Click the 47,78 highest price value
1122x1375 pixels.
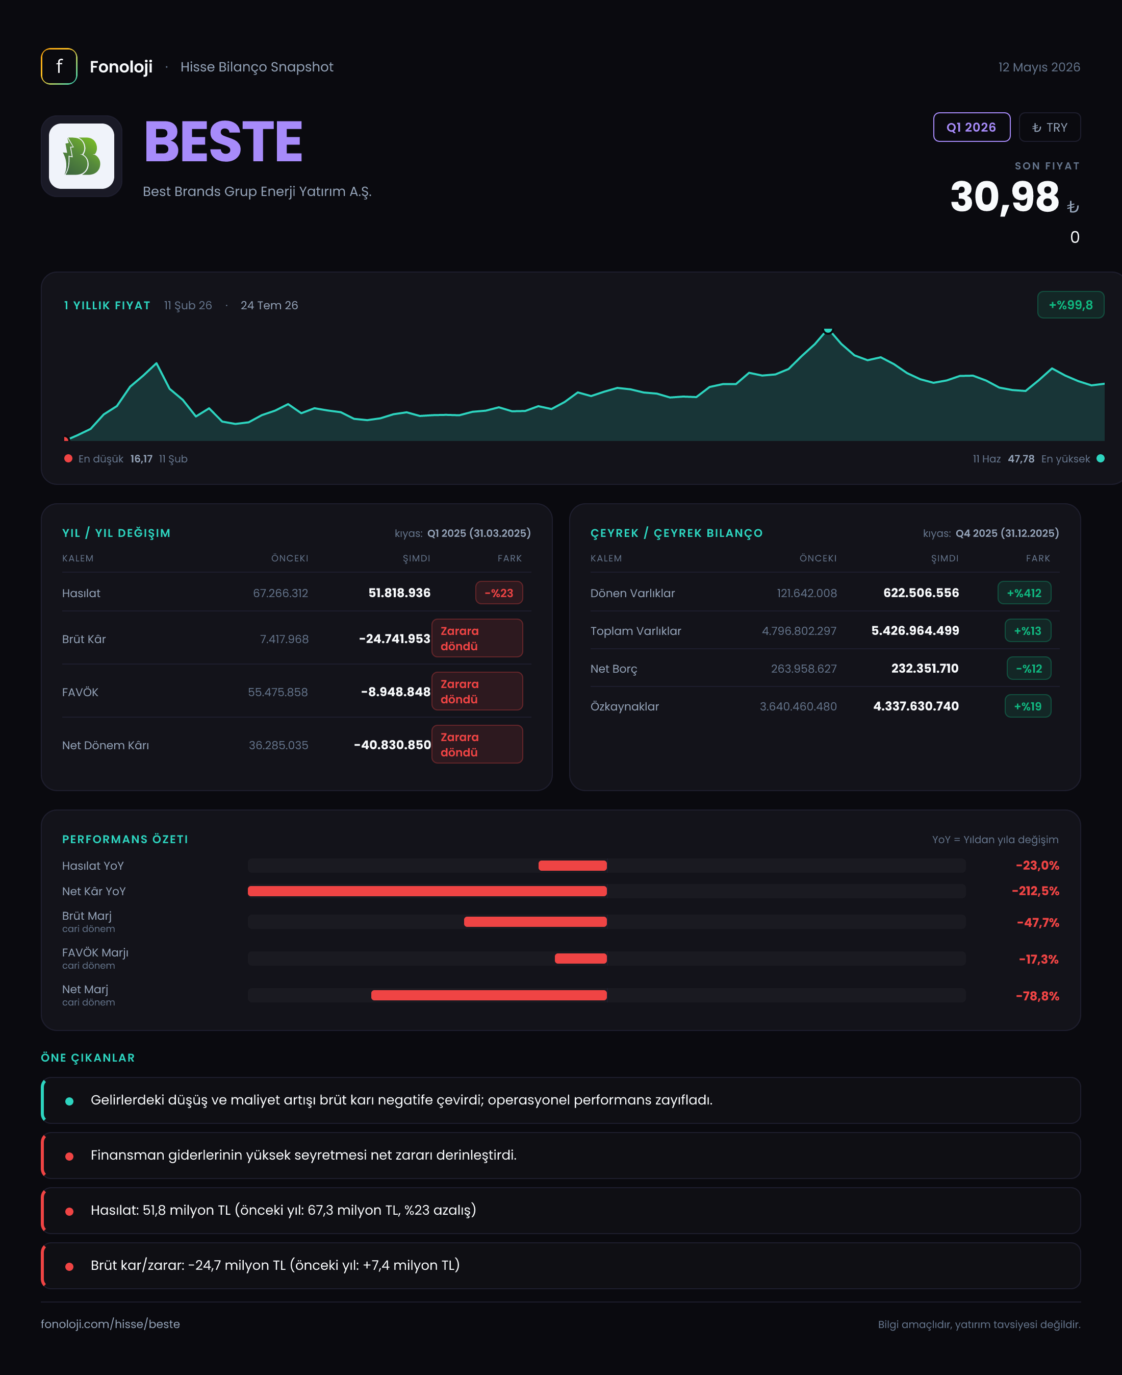tap(1021, 458)
